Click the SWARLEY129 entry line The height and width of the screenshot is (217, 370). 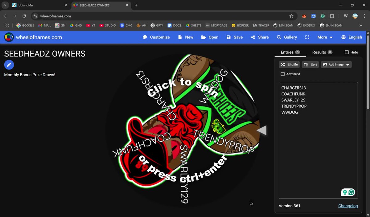(294, 100)
